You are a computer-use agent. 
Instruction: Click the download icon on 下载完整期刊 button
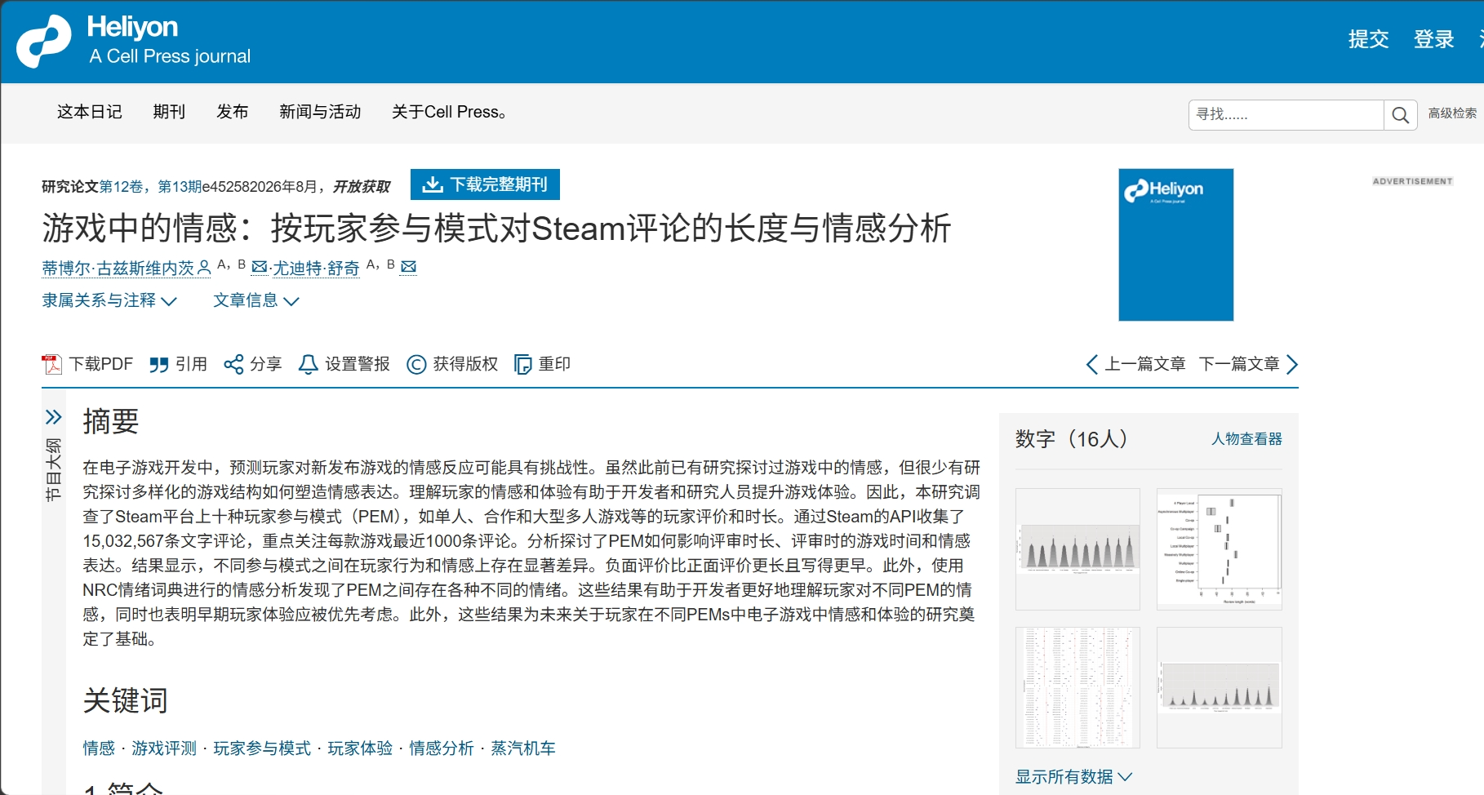433,184
